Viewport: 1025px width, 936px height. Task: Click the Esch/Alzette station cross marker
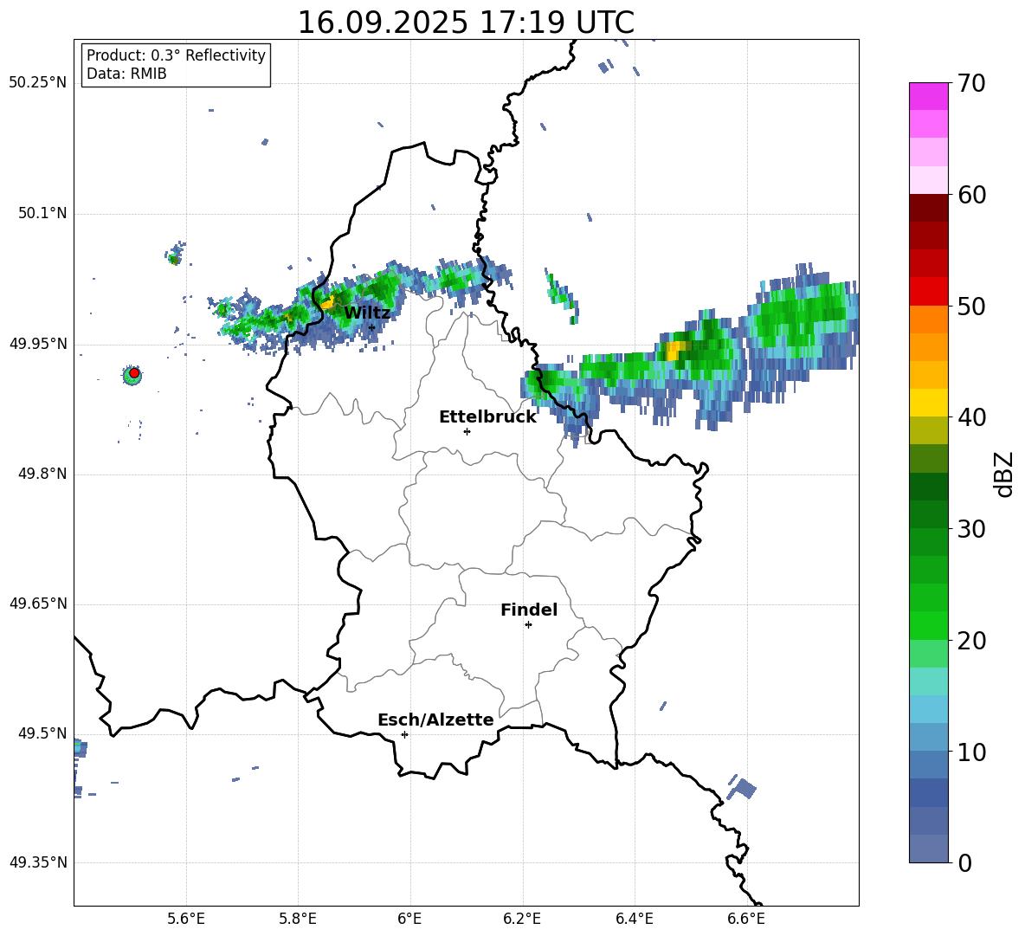tap(404, 734)
